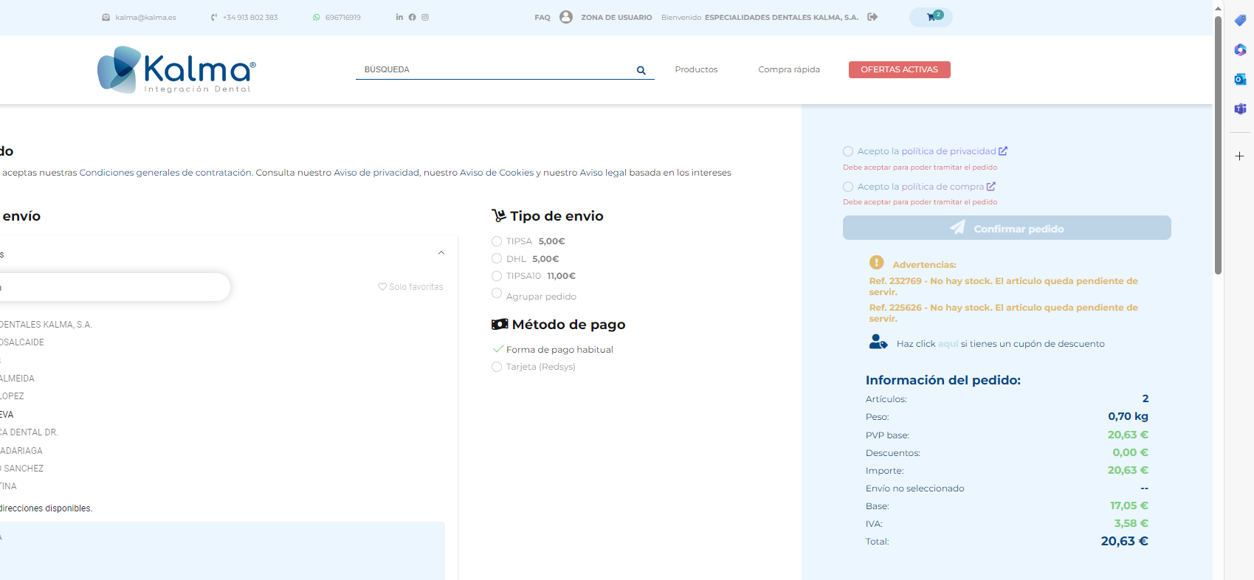Click the WhatsApp icon
This screenshot has width=1254, height=580.
click(x=317, y=17)
